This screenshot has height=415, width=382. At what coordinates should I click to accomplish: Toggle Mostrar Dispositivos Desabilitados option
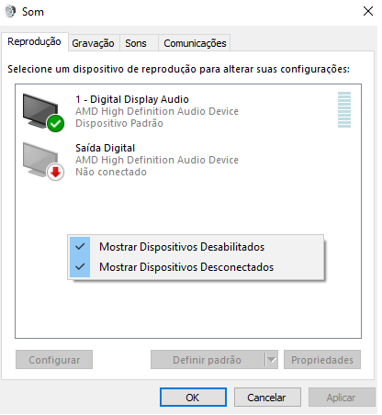[x=196, y=247]
